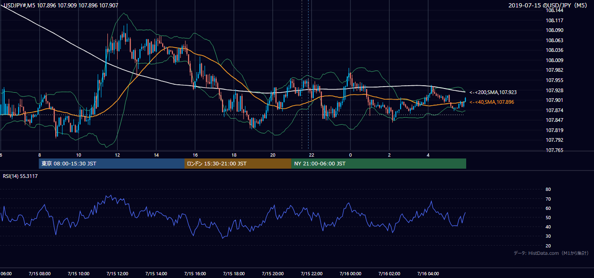The height and width of the screenshot is (278, 594).
Task: Click the 06:00 bottom time label
Action: pos(6,273)
